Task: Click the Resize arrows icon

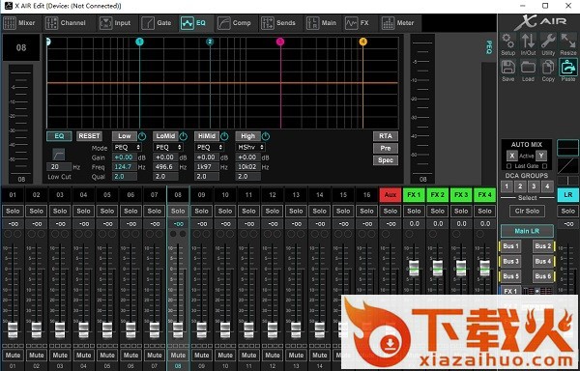Action: pyautogui.click(x=568, y=41)
